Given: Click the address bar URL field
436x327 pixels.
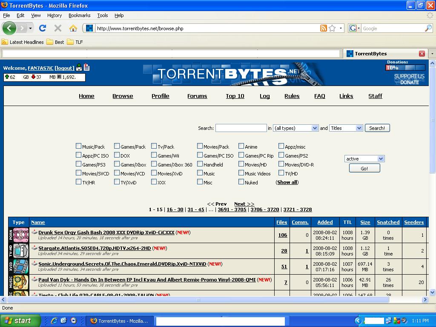Looking at the screenshot, I should (207, 28).
